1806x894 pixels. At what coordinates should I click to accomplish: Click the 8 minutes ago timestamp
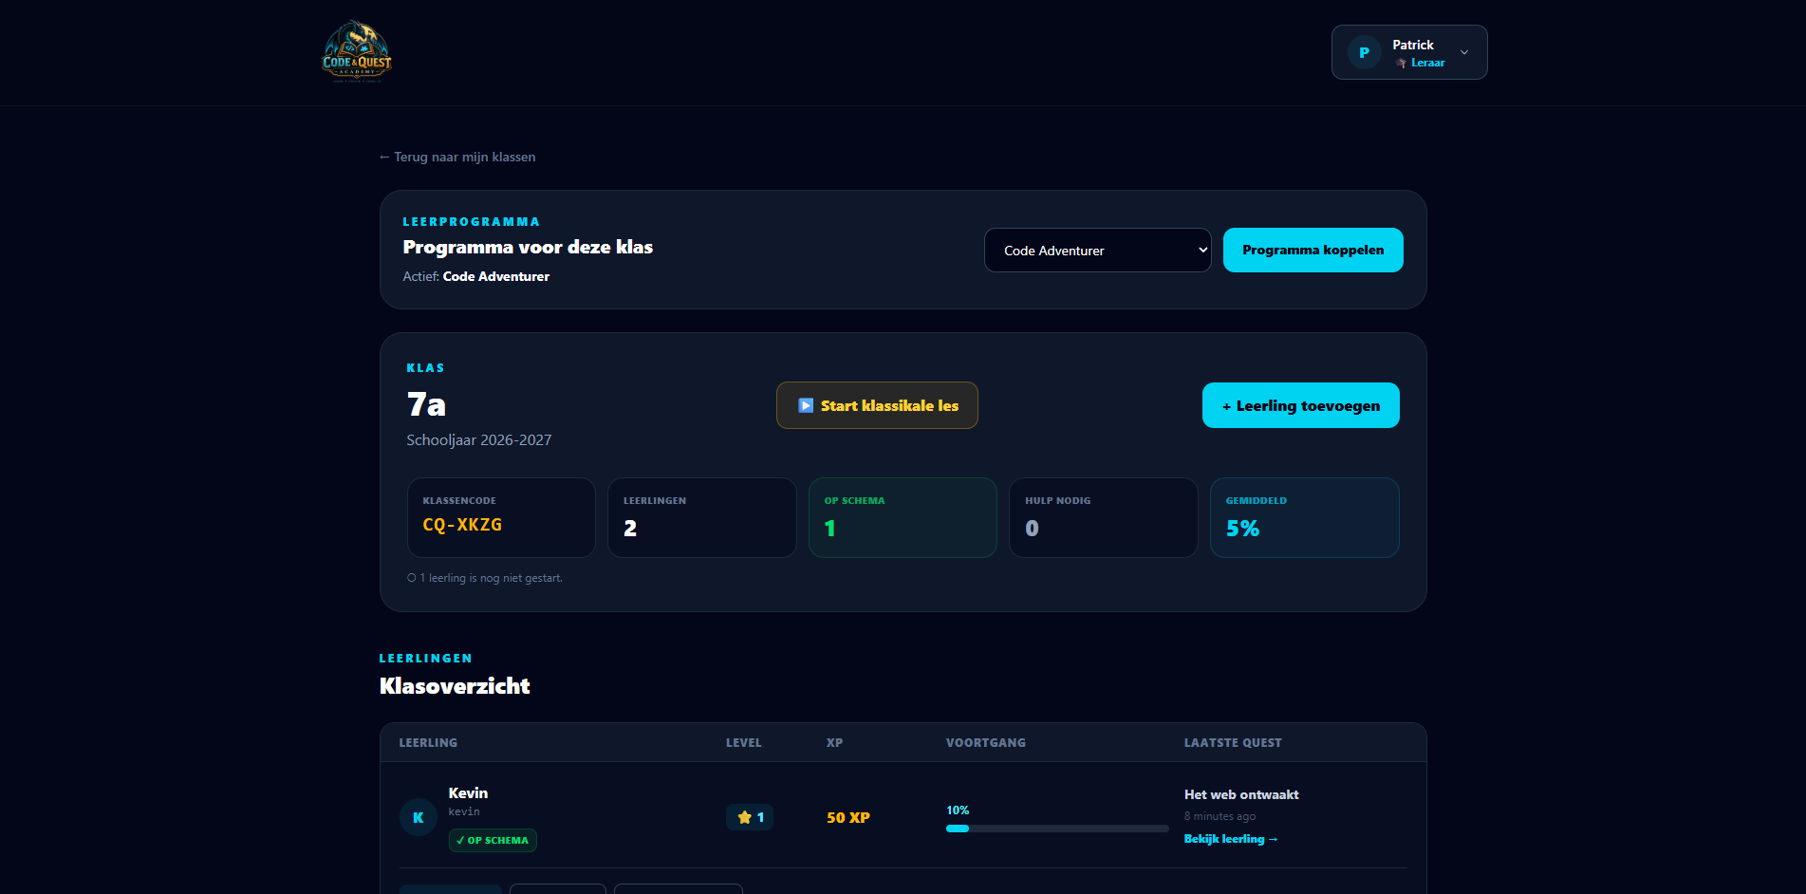1220,816
